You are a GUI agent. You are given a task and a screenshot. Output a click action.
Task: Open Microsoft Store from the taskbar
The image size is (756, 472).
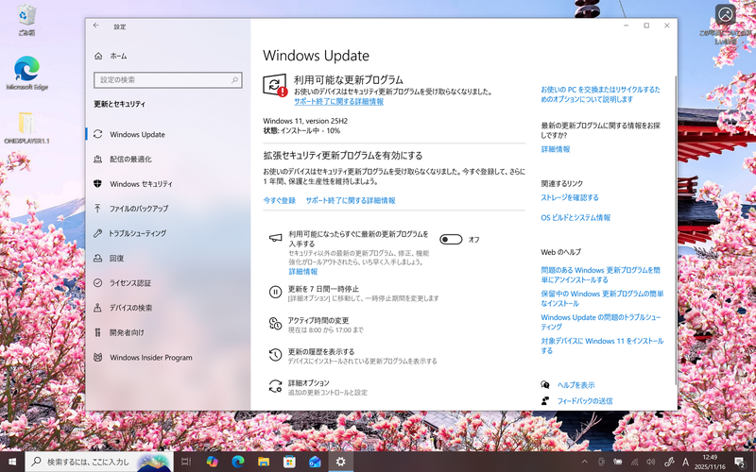tap(289, 462)
